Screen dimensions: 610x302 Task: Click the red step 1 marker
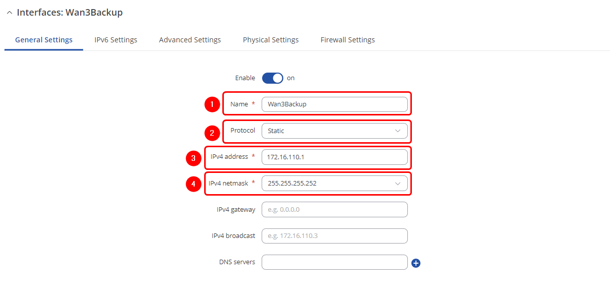212,104
